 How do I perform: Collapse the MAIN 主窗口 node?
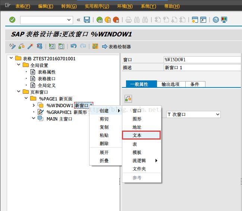pos(34,118)
